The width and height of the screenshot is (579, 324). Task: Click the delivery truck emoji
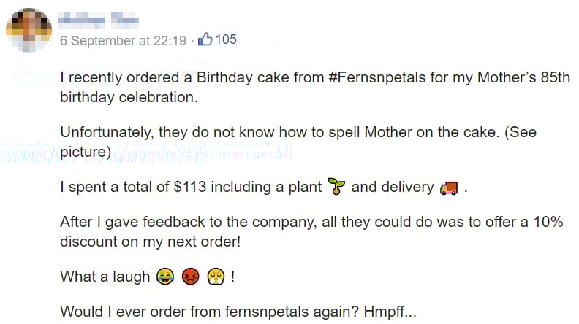click(449, 188)
